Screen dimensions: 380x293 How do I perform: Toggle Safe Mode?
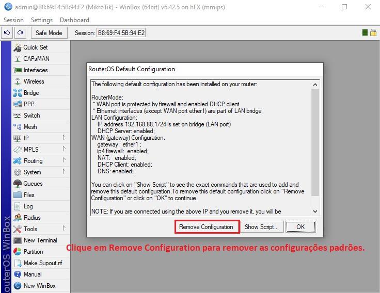coord(49,32)
